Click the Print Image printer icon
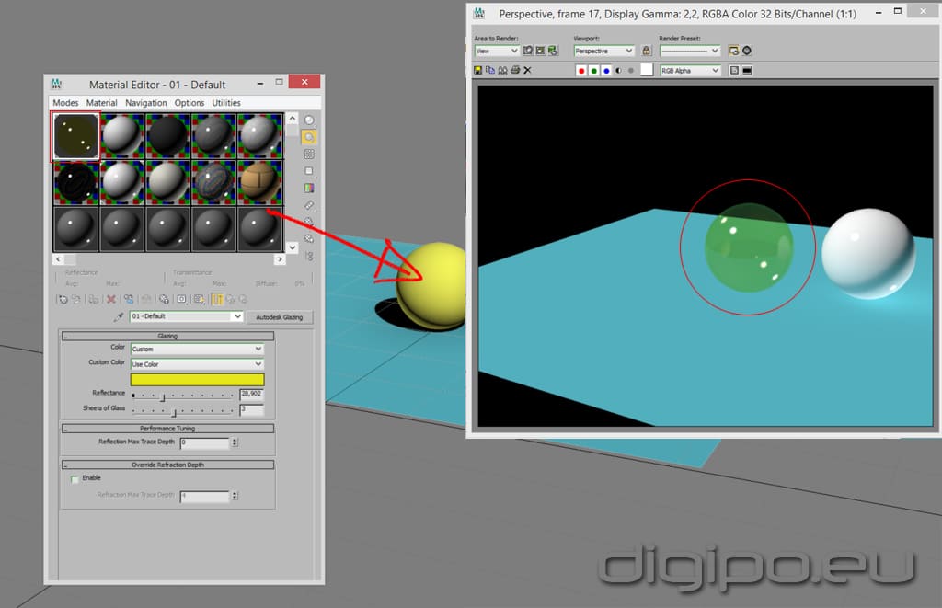The width and height of the screenshot is (942, 608). coord(515,70)
